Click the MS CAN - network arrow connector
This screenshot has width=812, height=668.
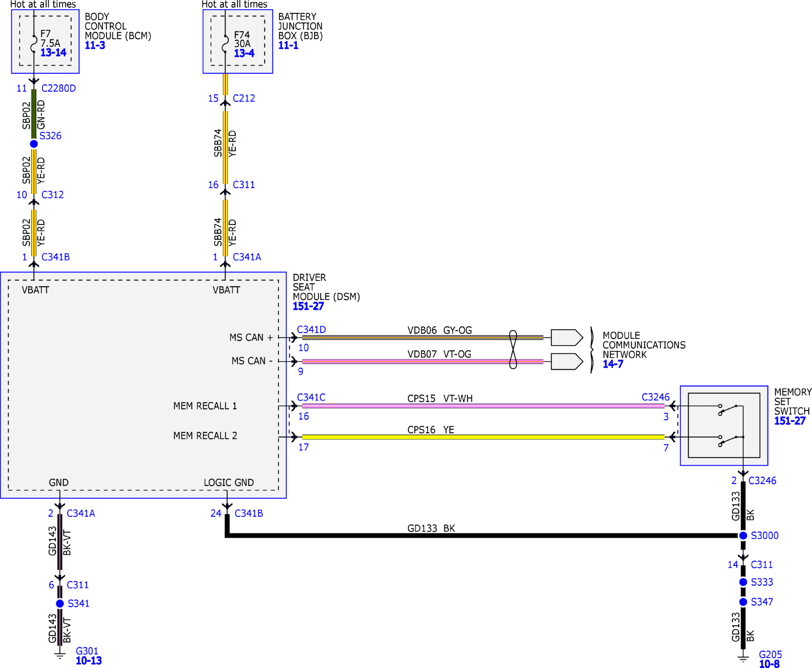(x=566, y=361)
